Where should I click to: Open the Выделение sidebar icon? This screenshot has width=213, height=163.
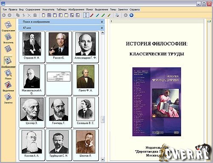(x=8, y=85)
